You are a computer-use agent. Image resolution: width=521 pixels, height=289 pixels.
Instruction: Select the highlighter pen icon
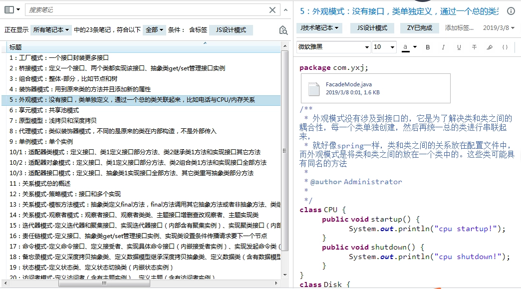click(x=490, y=47)
